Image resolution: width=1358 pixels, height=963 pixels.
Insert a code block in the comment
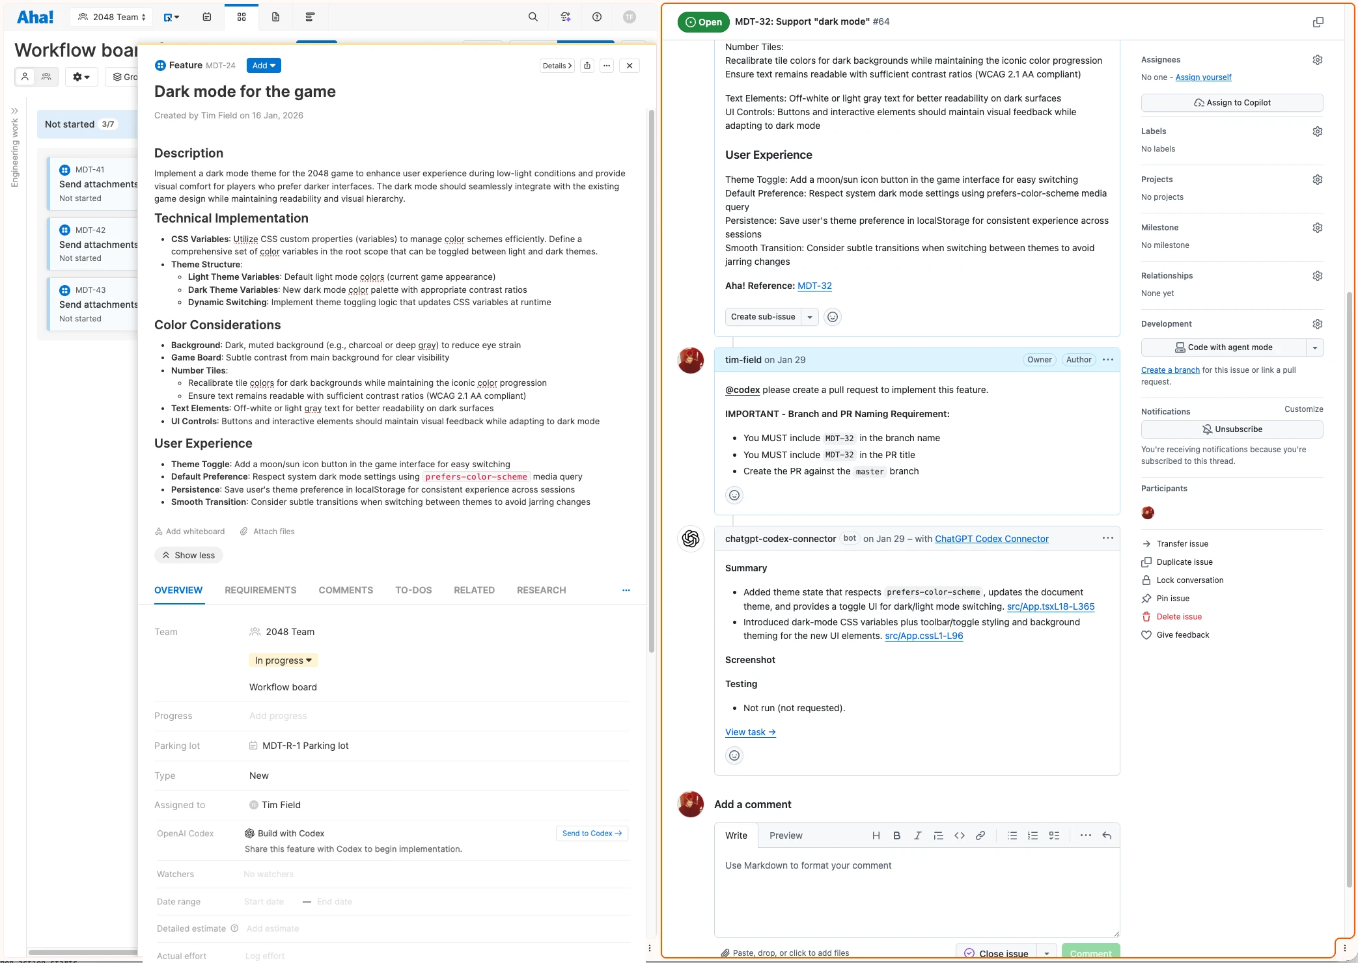(x=959, y=835)
